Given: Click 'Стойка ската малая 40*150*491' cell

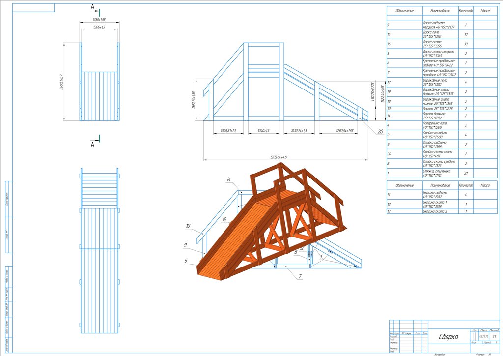Looking at the screenshot, I should pyautogui.click(x=441, y=154).
